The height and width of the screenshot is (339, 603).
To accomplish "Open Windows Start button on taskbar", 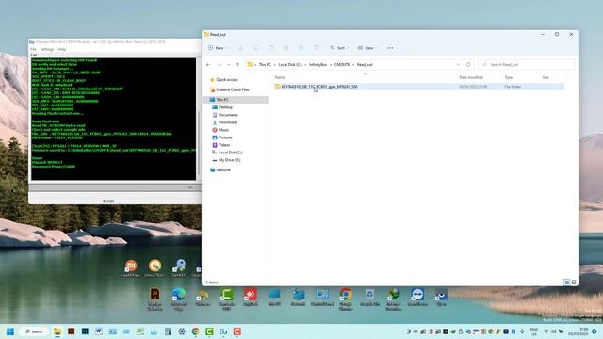I will pos(10,331).
